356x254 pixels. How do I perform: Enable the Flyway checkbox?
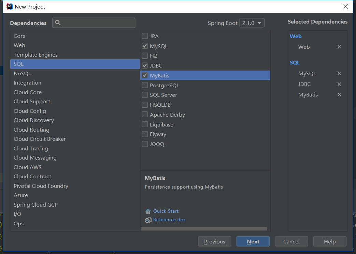(145, 134)
